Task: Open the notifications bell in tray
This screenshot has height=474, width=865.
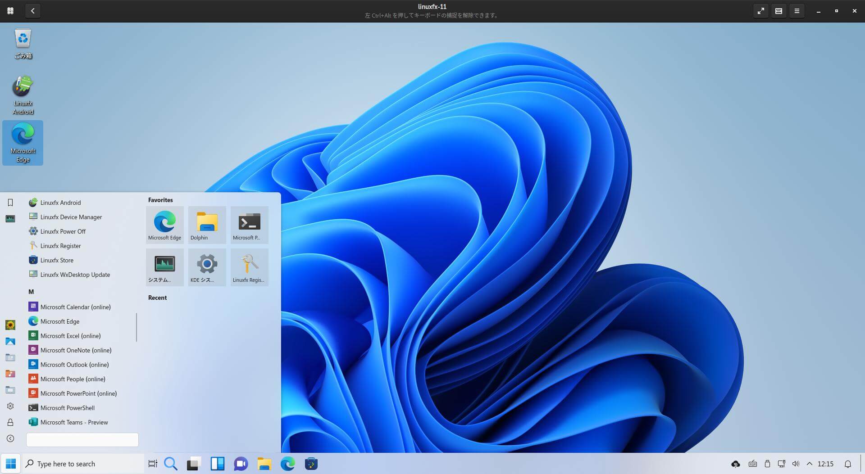Action: coord(847,464)
